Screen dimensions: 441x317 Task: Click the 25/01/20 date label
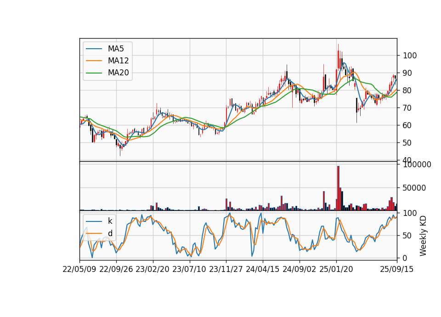(336, 270)
